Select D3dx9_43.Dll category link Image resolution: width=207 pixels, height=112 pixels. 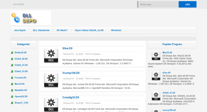tap(21, 71)
